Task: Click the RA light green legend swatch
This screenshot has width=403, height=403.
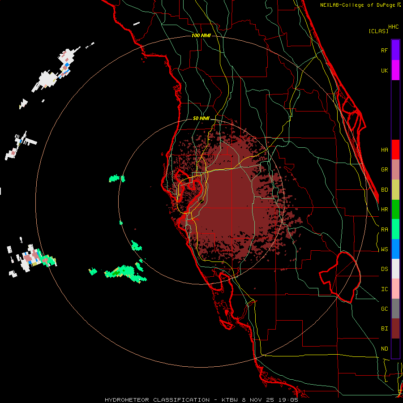Action: 395,229
